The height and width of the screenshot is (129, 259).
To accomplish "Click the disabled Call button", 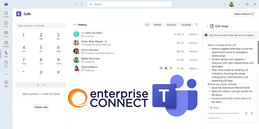I will pyautogui.click(x=41, y=85).
